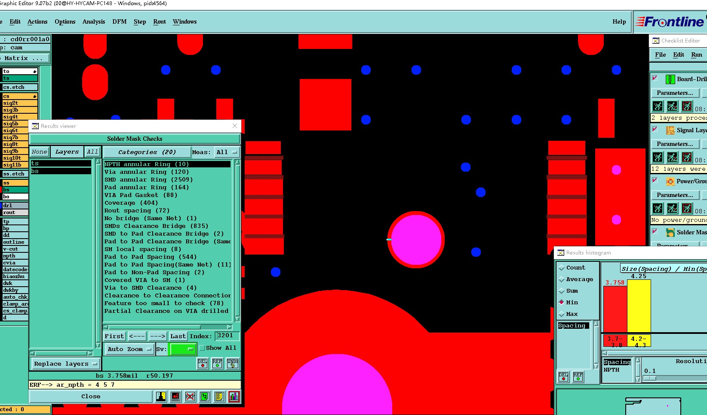
Task: Click the yellow notes page icon
Action: 219,397
